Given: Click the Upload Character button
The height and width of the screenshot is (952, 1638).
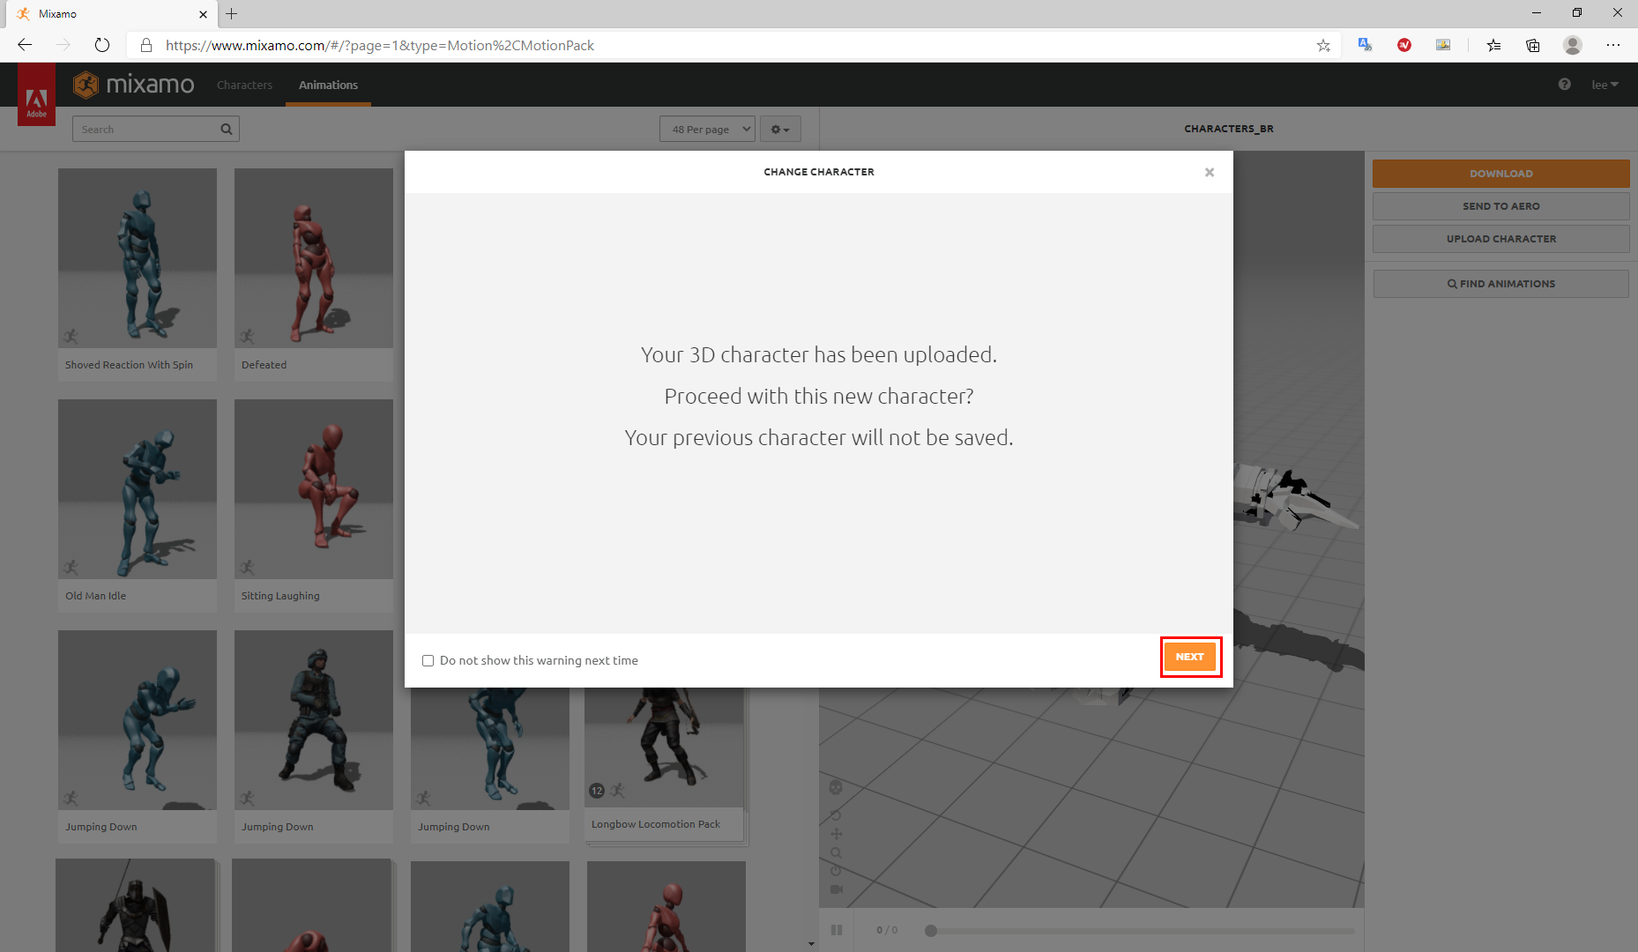Looking at the screenshot, I should (x=1500, y=239).
